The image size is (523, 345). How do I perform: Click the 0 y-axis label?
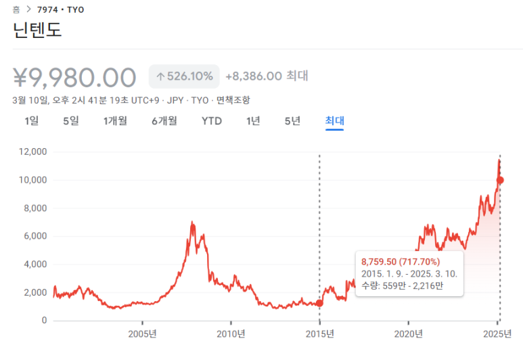[x=44, y=321]
